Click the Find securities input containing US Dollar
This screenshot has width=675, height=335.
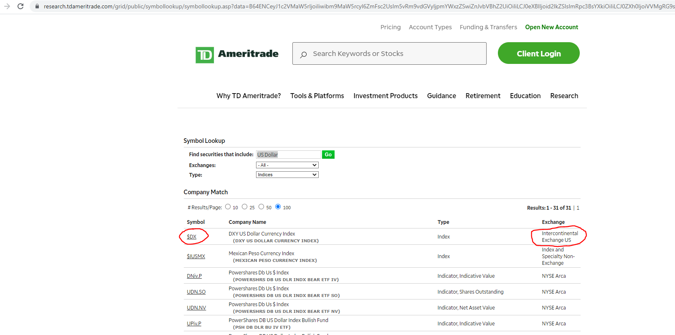tap(289, 155)
